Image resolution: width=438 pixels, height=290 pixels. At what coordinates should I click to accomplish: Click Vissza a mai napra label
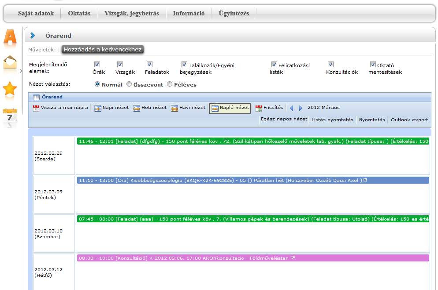pos(64,108)
